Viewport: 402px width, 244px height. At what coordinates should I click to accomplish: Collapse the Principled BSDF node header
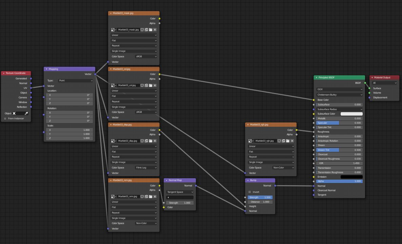316,77
